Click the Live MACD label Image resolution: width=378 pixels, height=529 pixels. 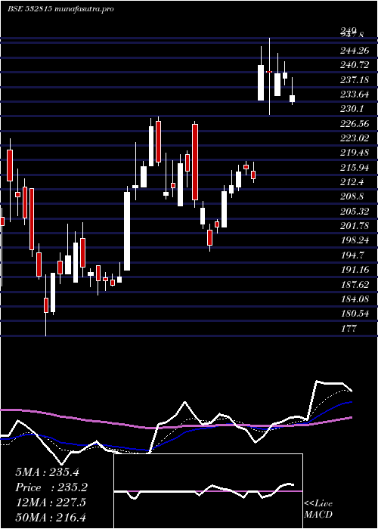click(318, 509)
